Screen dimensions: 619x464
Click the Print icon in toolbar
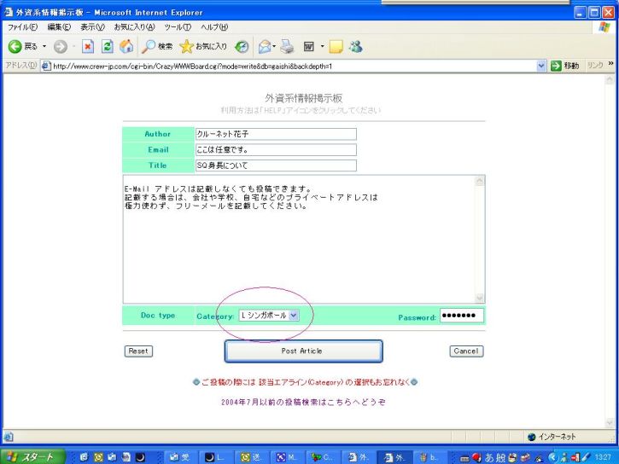(x=287, y=46)
